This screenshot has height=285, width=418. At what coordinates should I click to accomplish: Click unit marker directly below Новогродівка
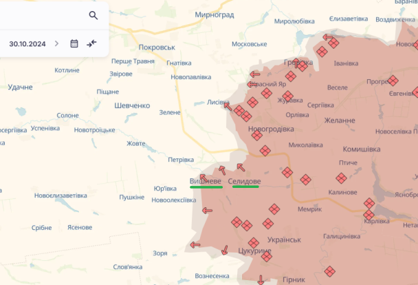[257, 136]
